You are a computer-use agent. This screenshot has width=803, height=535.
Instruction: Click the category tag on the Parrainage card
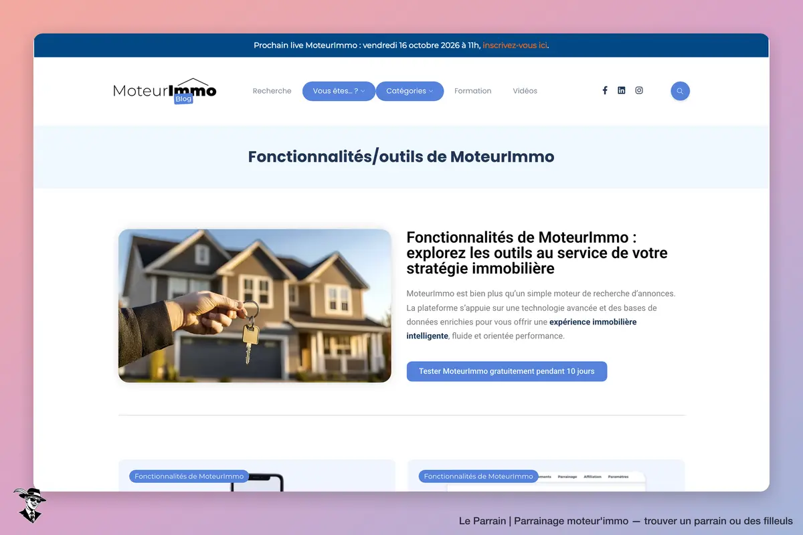tap(478, 476)
